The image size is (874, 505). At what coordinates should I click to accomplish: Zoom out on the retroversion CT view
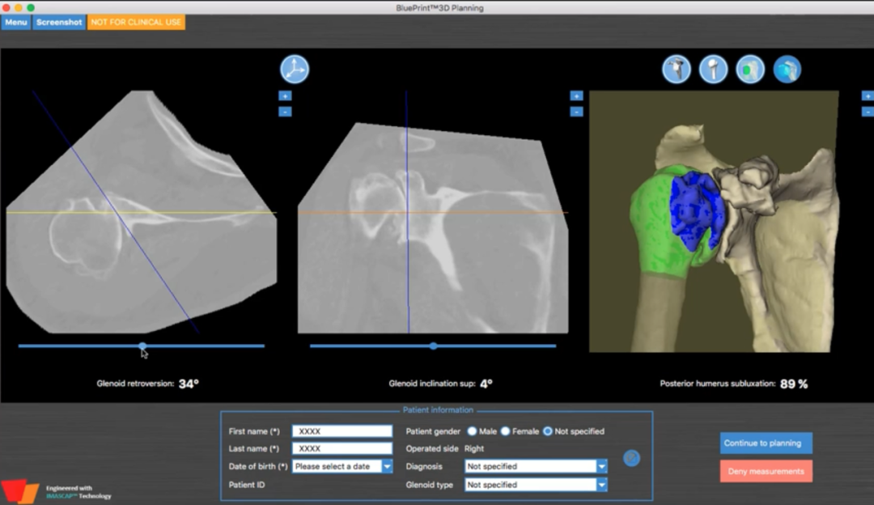285,112
